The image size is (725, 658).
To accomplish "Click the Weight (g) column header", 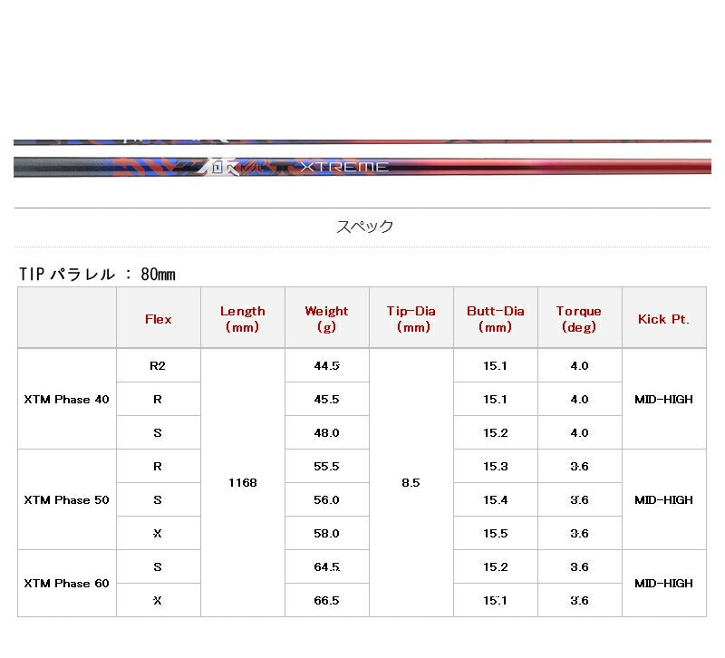I will click(327, 319).
